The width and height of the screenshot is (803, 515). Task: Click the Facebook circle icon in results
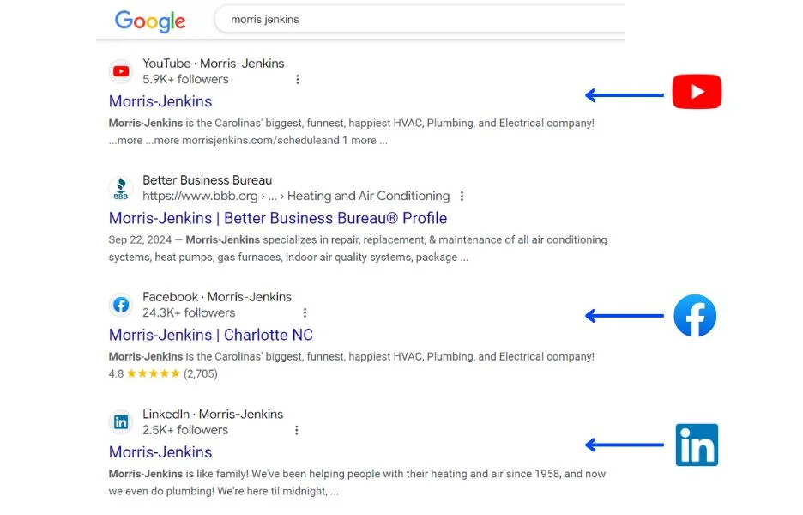pyautogui.click(x=121, y=305)
